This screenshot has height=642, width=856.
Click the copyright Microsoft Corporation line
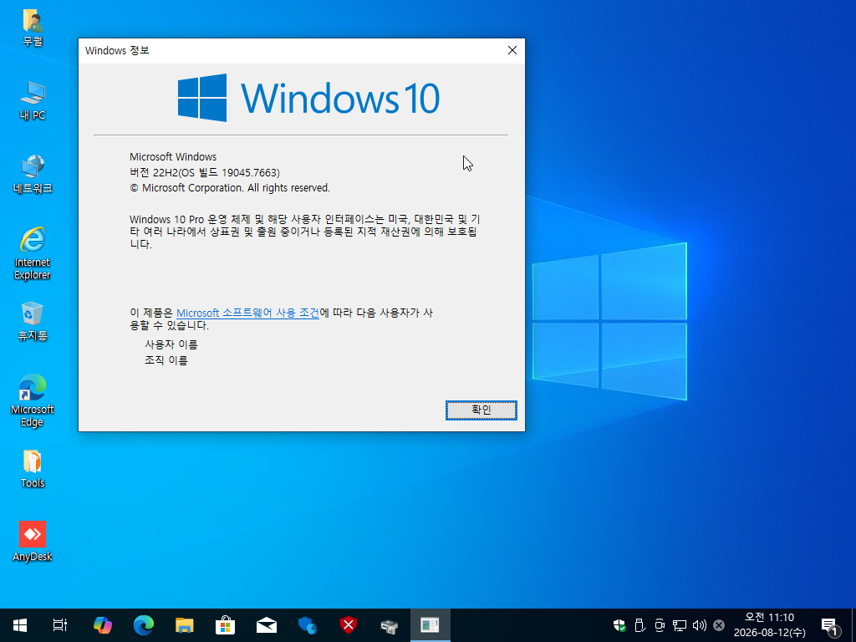pyautogui.click(x=230, y=188)
